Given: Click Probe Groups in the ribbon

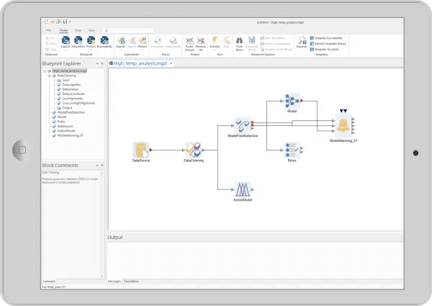Looking at the screenshot, I should pos(189,43).
